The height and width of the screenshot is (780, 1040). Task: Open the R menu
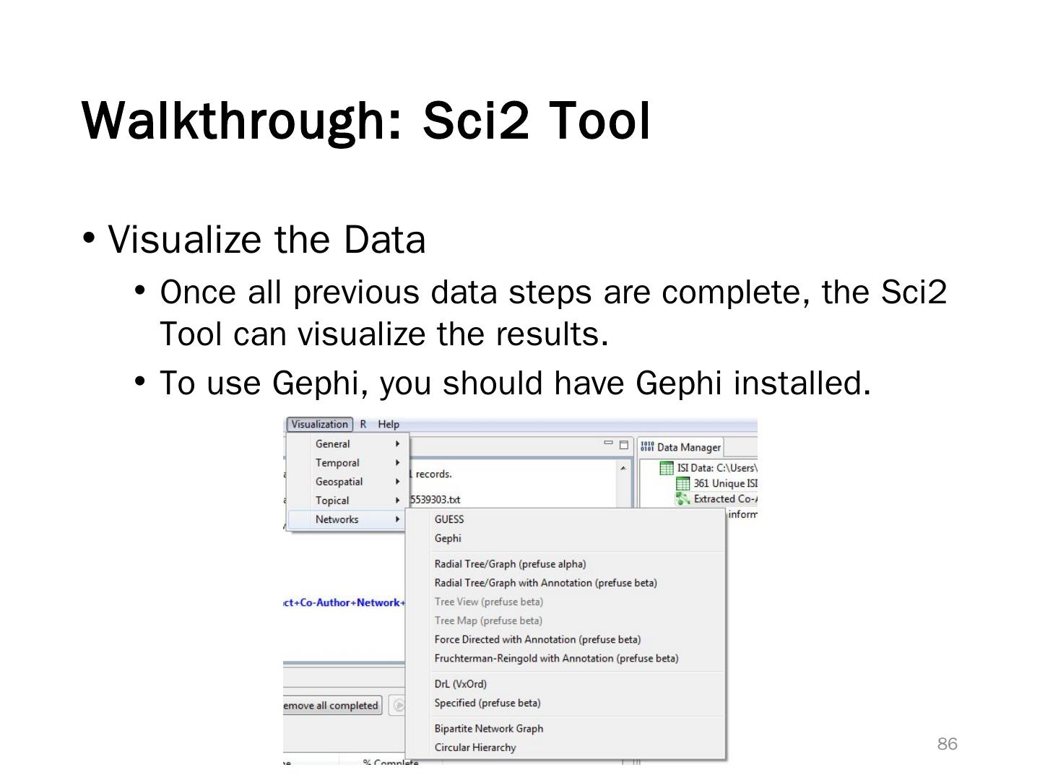363,425
